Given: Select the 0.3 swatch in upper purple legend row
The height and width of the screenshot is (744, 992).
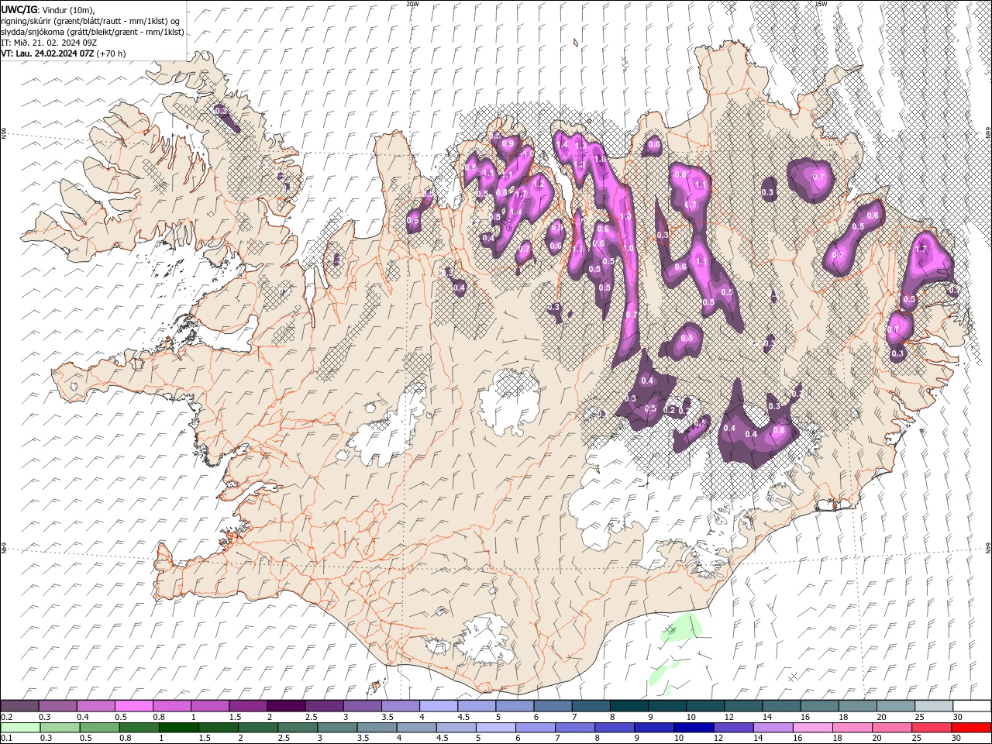Looking at the screenshot, I should tap(57, 706).
